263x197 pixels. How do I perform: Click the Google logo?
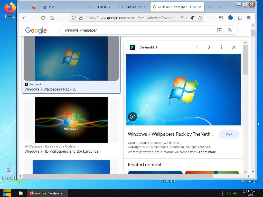point(36,31)
